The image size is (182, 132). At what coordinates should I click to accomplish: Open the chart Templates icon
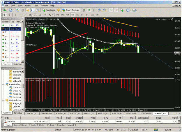tap(134, 10)
